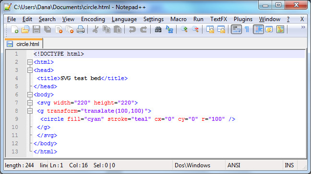This screenshot has width=311, height=174.
Task: Click the Save file floppy icon
Action: point(36,30)
